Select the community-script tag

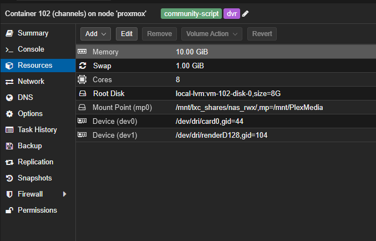(191, 14)
